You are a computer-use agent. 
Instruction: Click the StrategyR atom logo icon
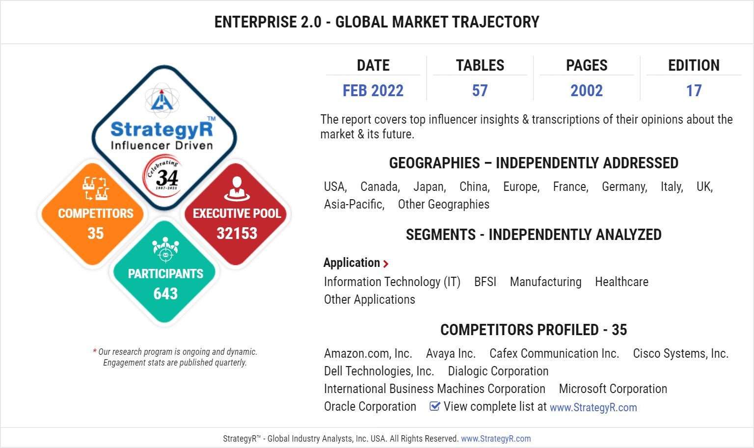point(162,99)
